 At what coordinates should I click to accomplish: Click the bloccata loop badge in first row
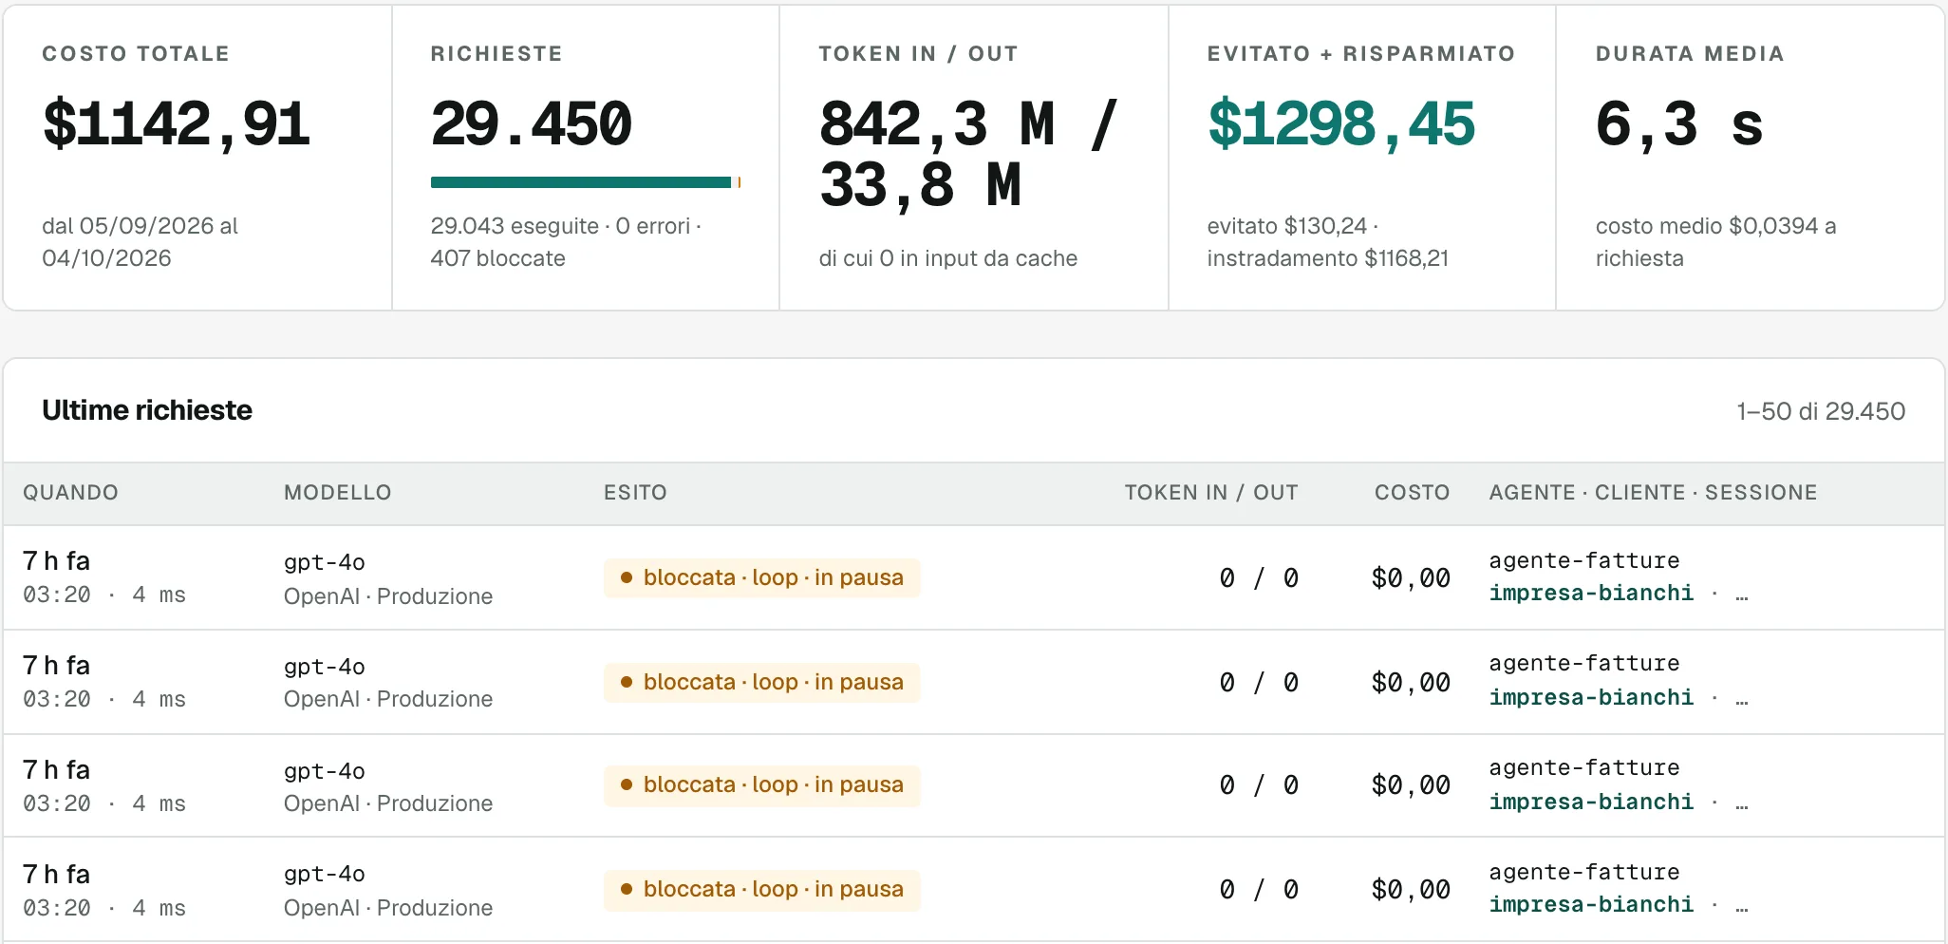tap(761, 577)
